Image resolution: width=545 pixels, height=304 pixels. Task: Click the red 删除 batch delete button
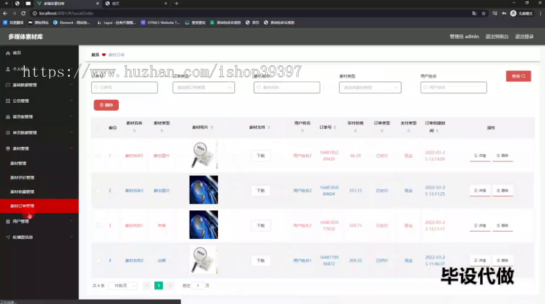click(x=106, y=105)
